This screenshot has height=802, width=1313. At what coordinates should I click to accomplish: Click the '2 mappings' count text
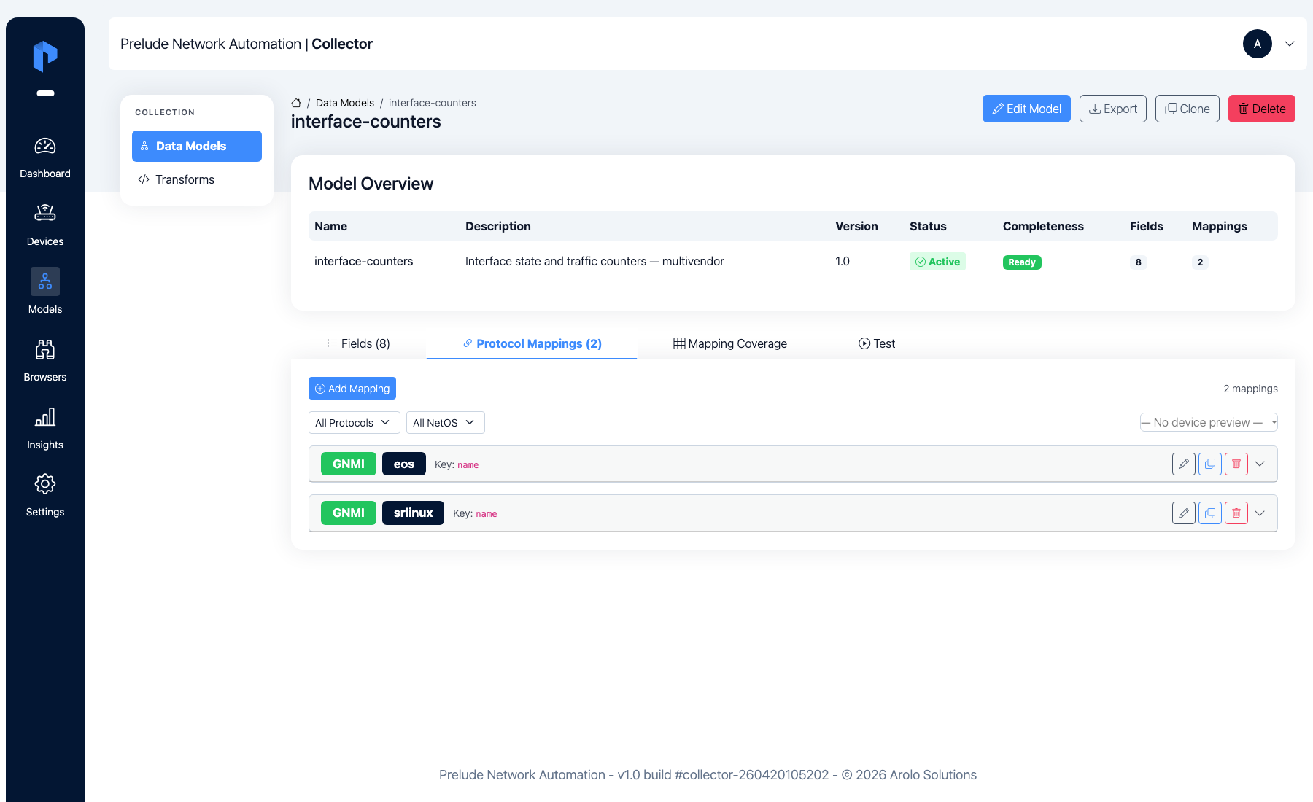click(x=1250, y=389)
